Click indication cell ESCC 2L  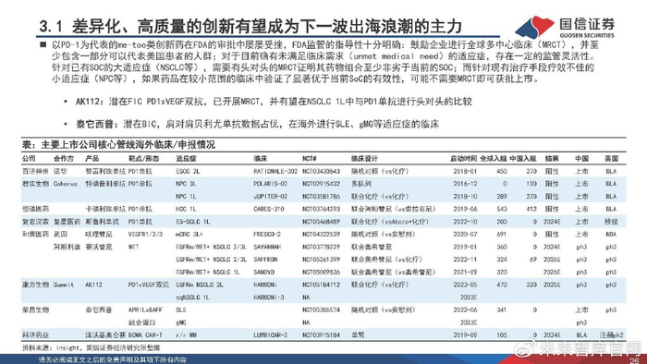[188, 171]
